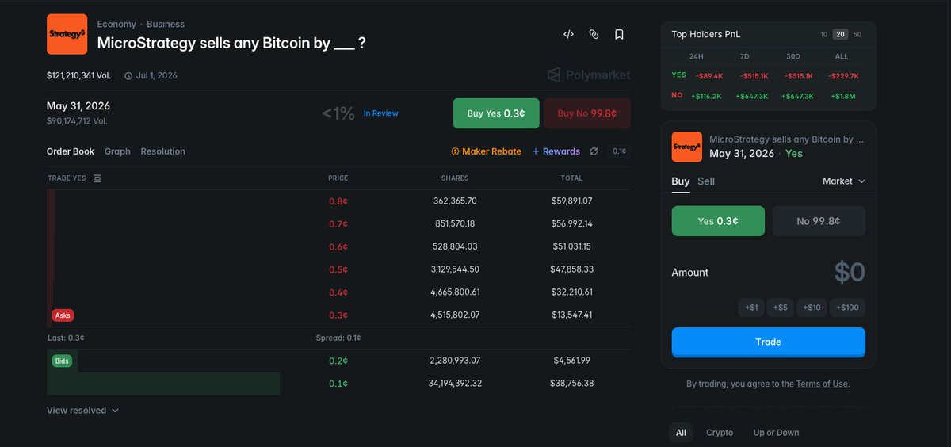Copy the market link icon
Viewport: 951px width, 447px height.
point(594,34)
